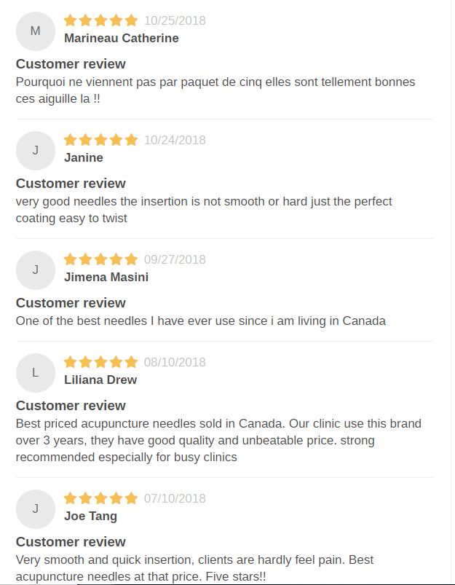Click the L avatar for Liliana Drew
Viewport: 455px width, 585px height.
click(36, 373)
